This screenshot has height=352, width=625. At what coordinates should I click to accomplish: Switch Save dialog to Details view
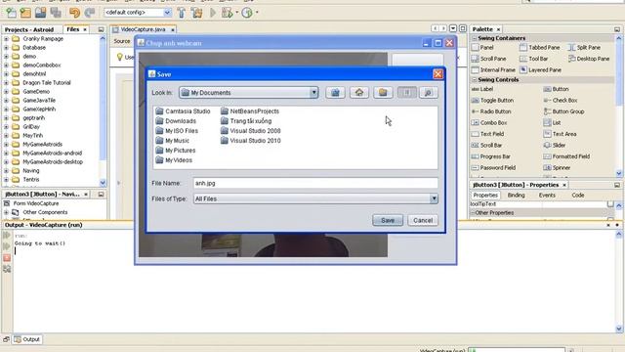(x=428, y=93)
